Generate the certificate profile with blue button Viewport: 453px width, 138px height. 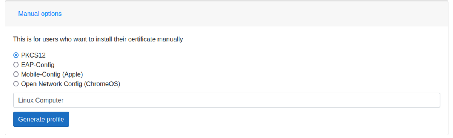click(x=41, y=119)
